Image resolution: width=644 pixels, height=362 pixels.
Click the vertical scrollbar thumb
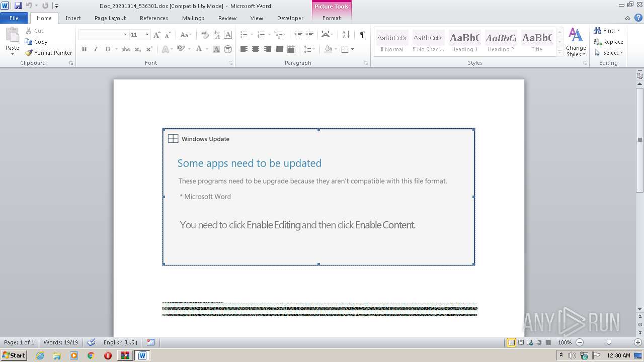(640, 140)
